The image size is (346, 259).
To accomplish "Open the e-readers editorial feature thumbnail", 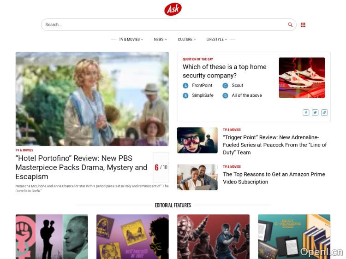I will pyautogui.click(x=294, y=237).
